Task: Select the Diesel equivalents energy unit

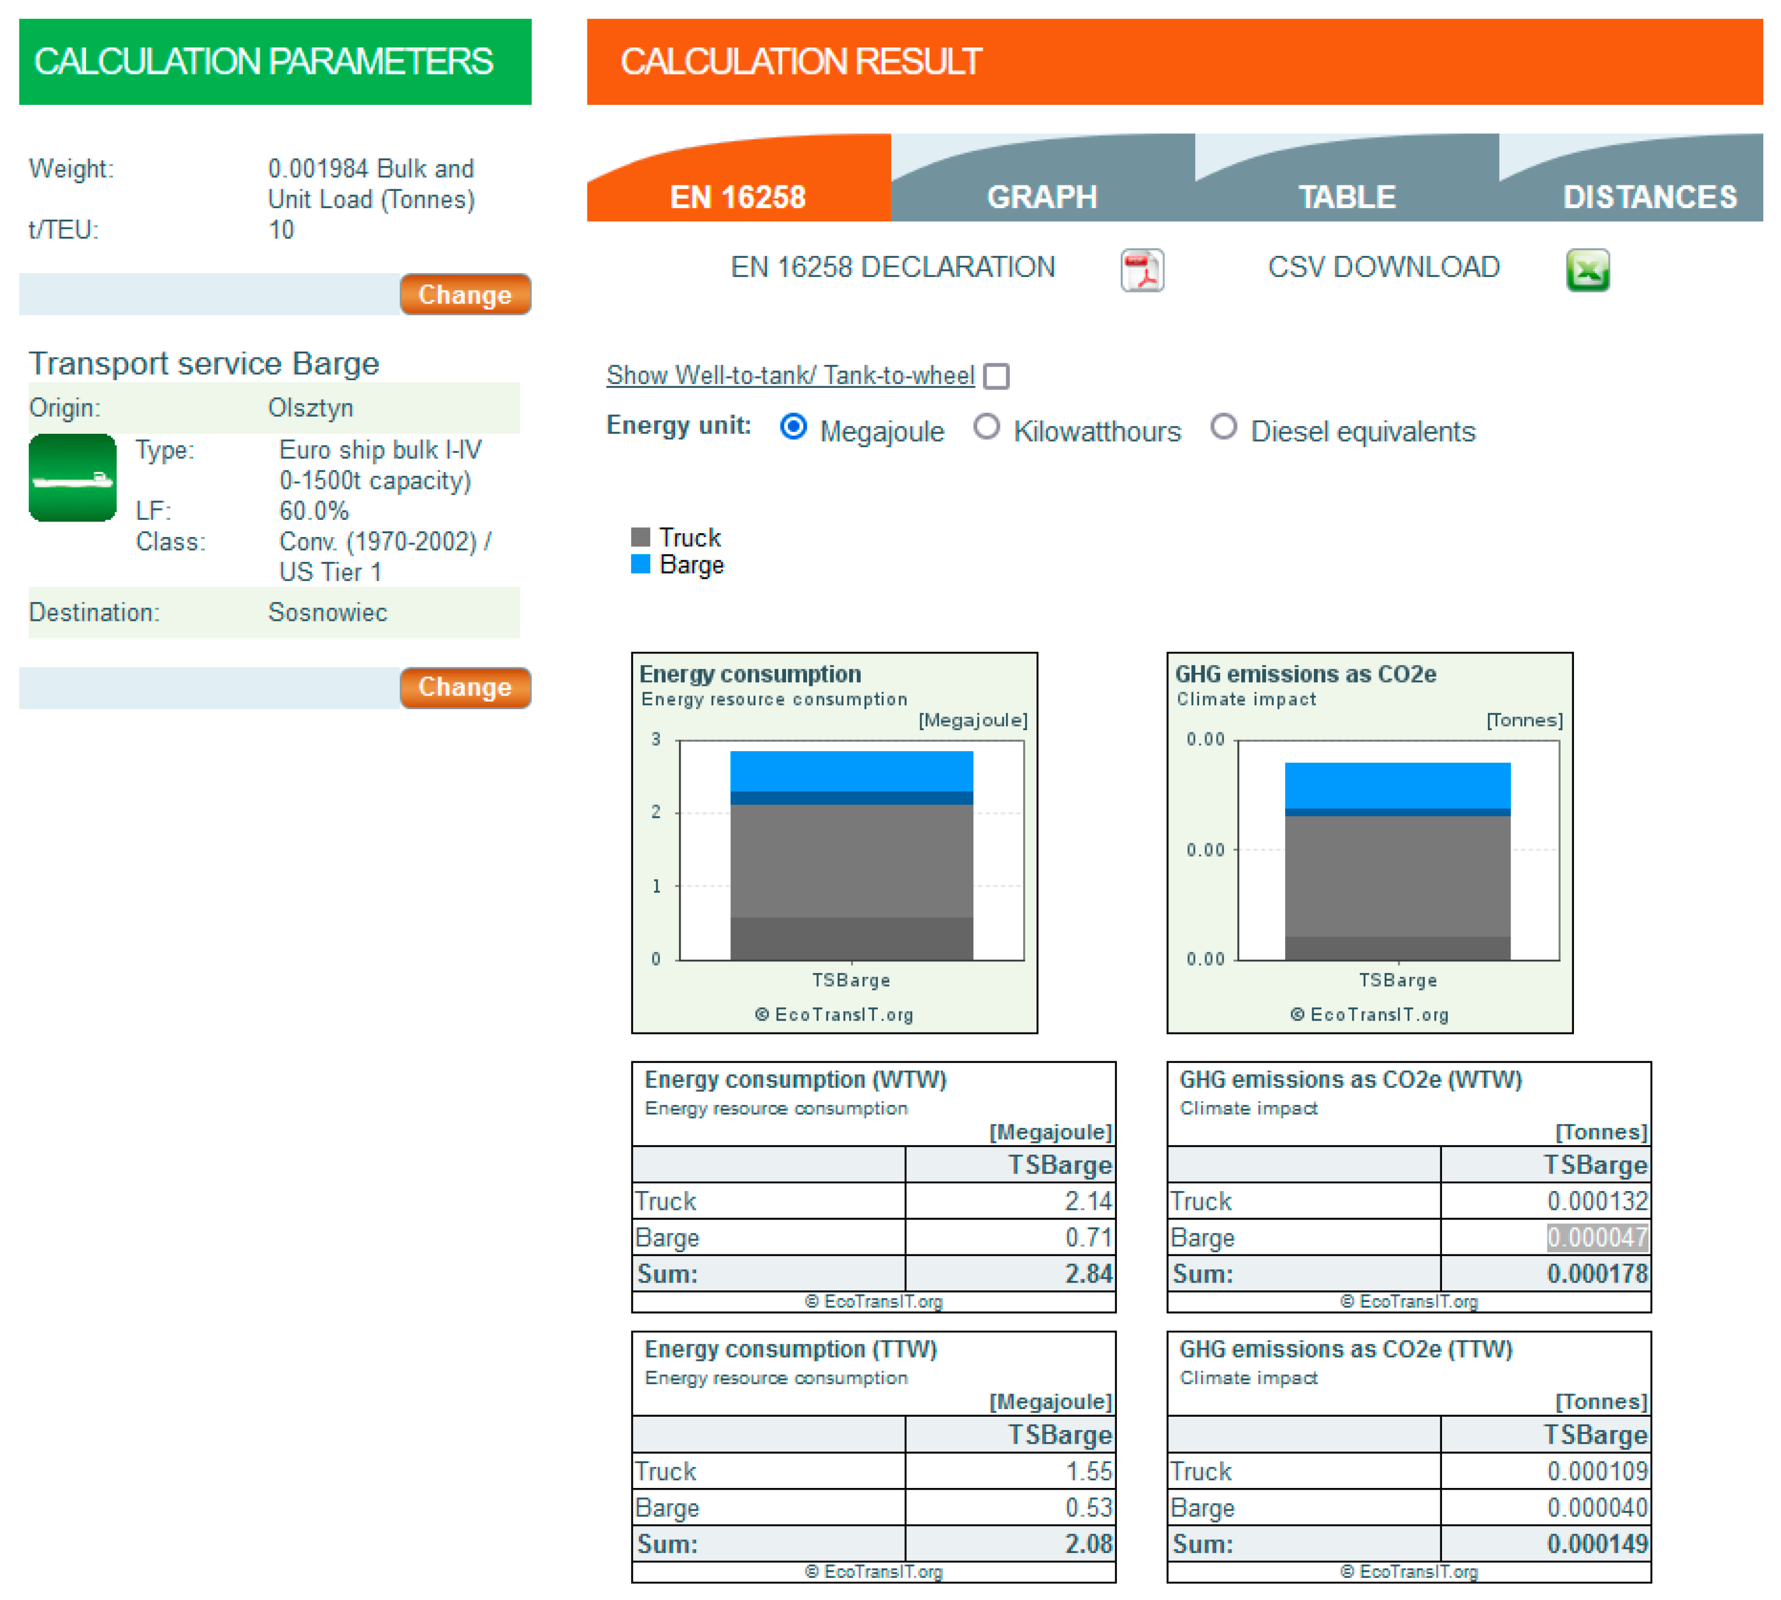Action: click(x=1223, y=427)
